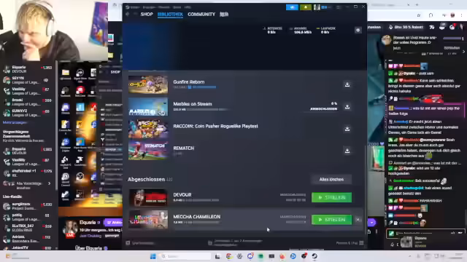Expand all suggested channels chevron

coord(50,183)
